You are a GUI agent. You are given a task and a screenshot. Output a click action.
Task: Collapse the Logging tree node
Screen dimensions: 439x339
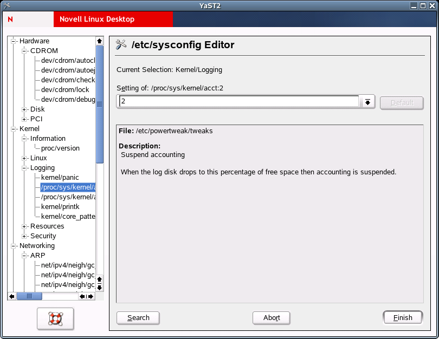coord(24,168)
